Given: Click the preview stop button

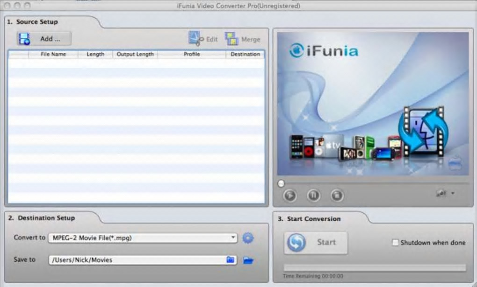Looking at the screenshot, I should click(337, 195).
